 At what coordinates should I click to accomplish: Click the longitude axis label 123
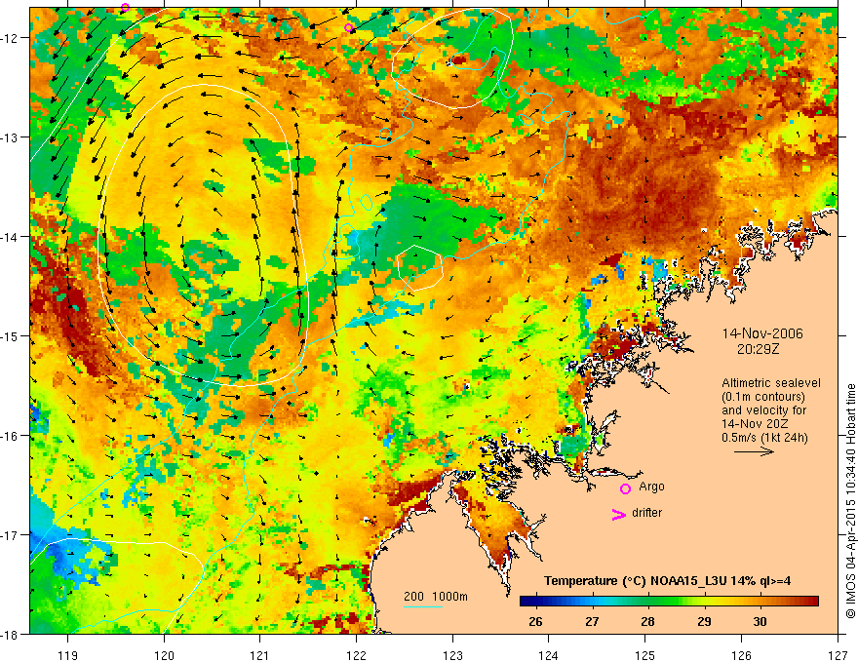[x=452, y=655]
